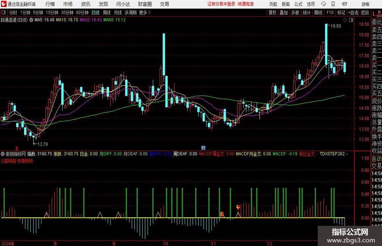Click the month 12 timeline marker
Screen dimensions: 382x246
(x=270, y=244)
